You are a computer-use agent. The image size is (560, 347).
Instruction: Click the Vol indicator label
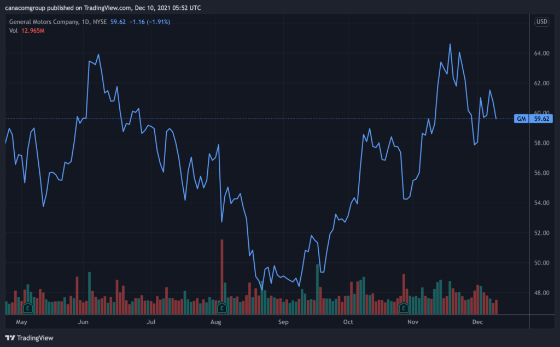pos(13,31)
